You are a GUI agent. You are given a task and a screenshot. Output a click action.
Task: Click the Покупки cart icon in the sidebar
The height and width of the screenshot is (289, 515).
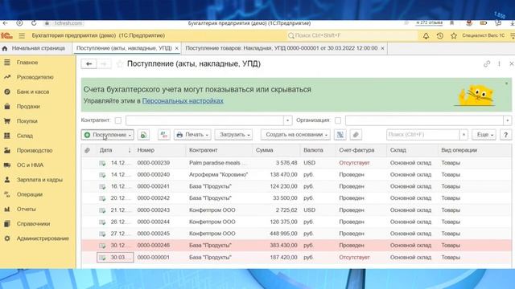7,121
